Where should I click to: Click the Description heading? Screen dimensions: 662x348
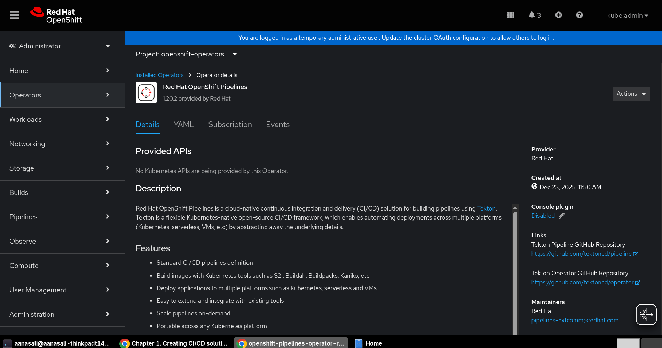tap(158, 189)
